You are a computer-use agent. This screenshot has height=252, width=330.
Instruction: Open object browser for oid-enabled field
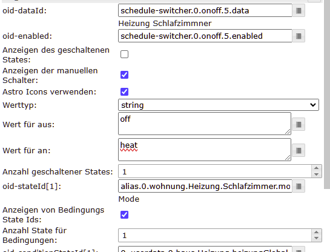[x=299, y=36]
